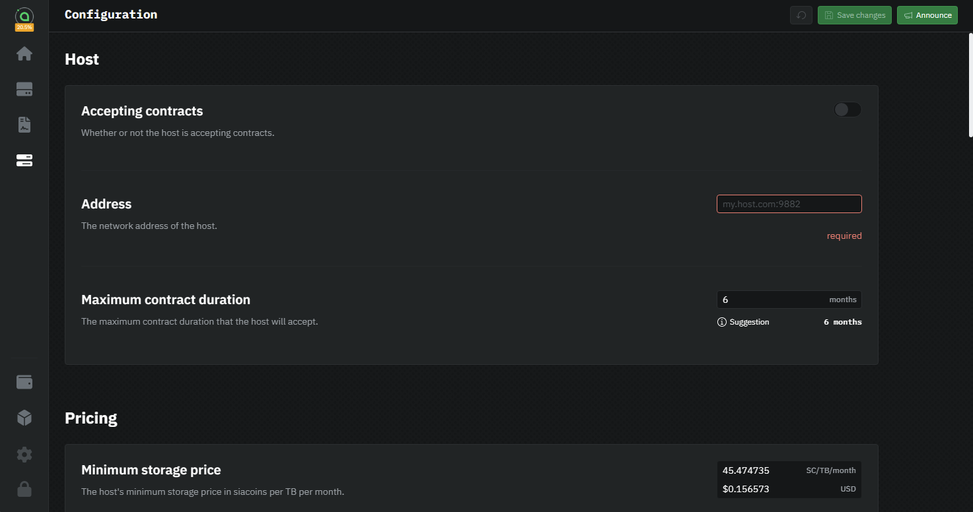Focus the host Address input field

(789, 205)
